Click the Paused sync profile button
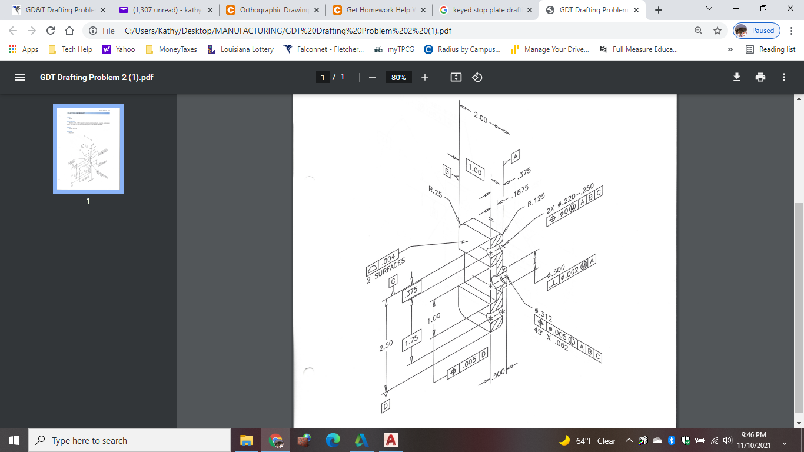Screen dimensions: 804x452 (755, 30)
